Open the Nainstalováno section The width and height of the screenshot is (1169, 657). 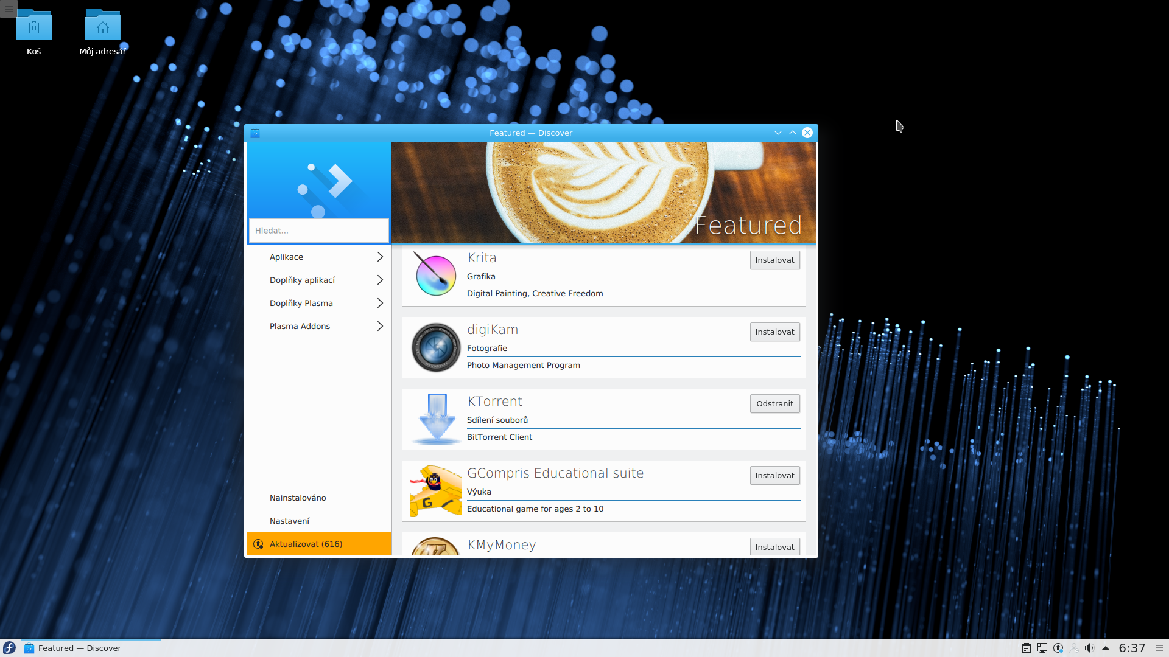click(x=298, y=498)
